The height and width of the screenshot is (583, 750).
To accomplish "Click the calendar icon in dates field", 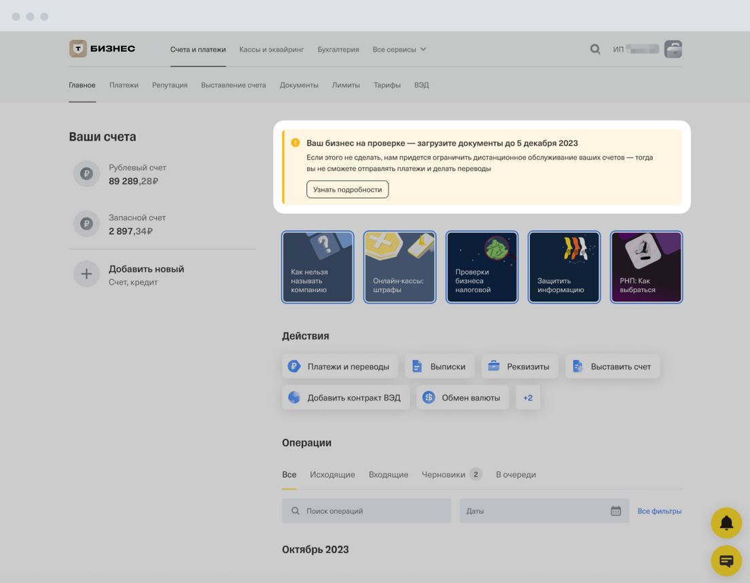I will coord(615,511).
